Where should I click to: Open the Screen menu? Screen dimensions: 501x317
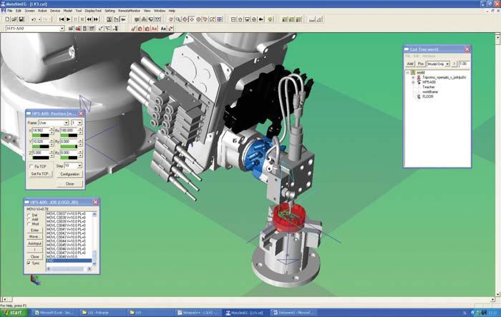(29, 11)
